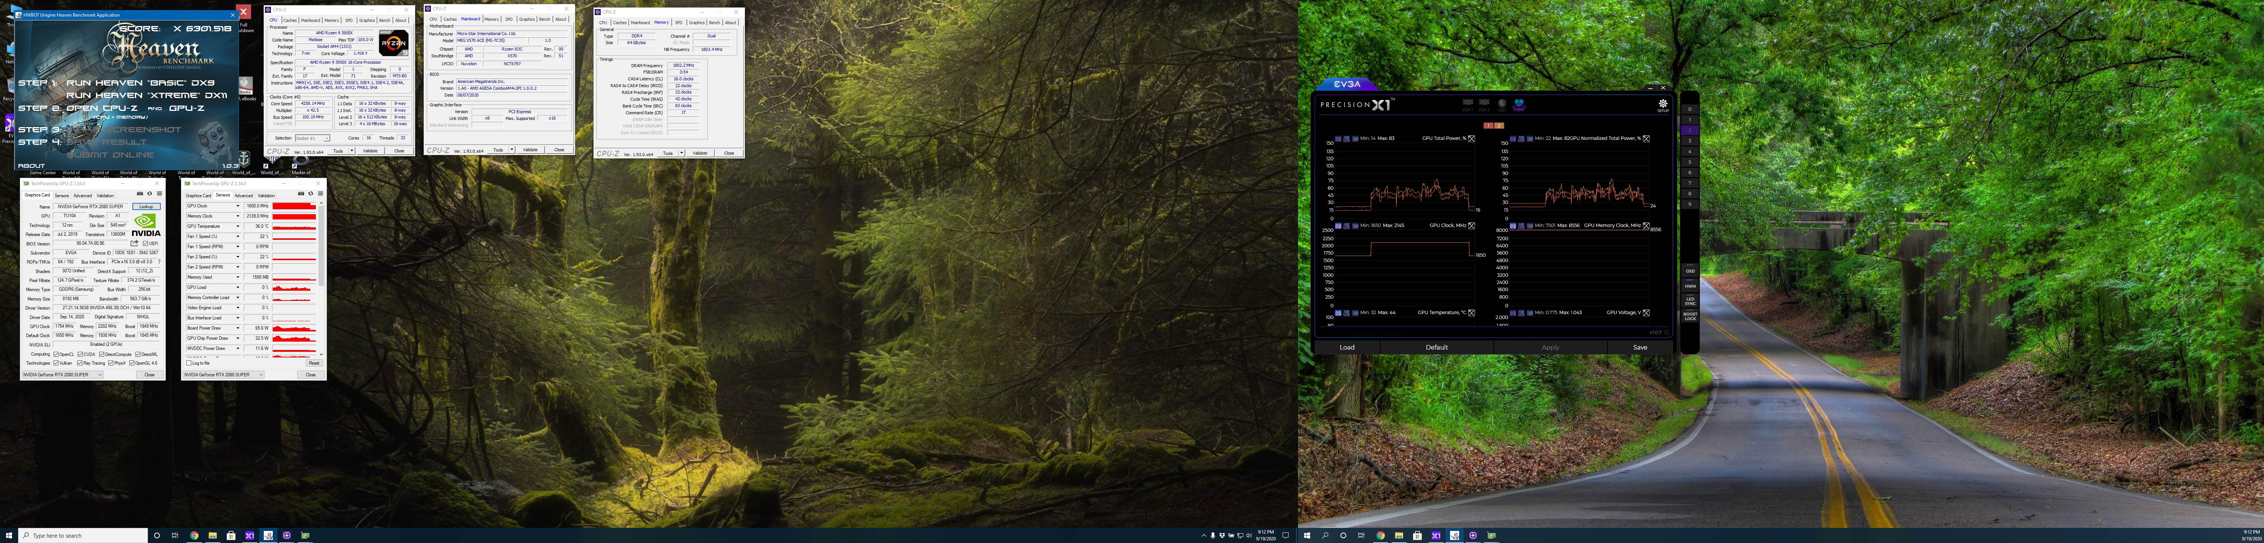Toggle tray icon on the GPU Voltage graph
The image size is (2264, 543).
[1530, 313]
